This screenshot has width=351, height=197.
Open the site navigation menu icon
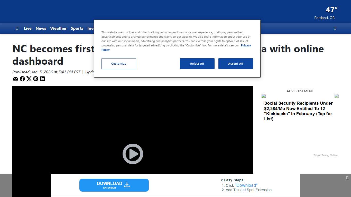tap(17, 28)
